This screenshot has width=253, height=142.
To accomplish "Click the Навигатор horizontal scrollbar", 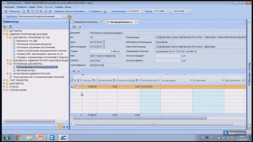I will click(x=30, y=121).
